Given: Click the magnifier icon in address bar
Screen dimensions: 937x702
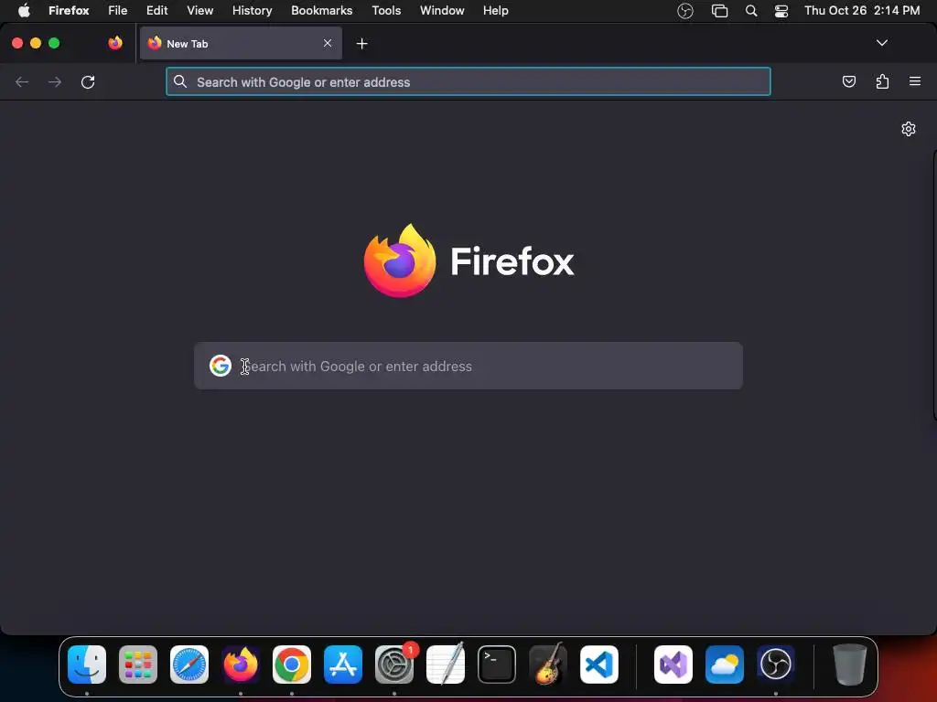Looking at the screenshot, I should [180, 81].
